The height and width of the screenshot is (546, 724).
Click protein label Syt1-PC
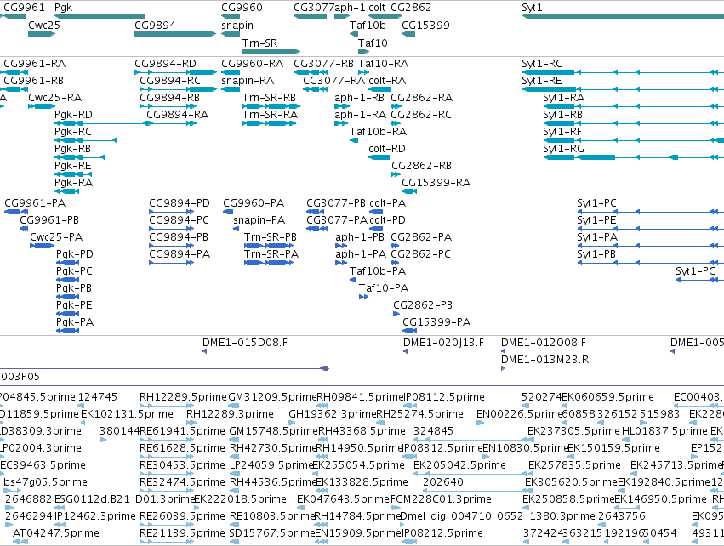click(596, 203)
